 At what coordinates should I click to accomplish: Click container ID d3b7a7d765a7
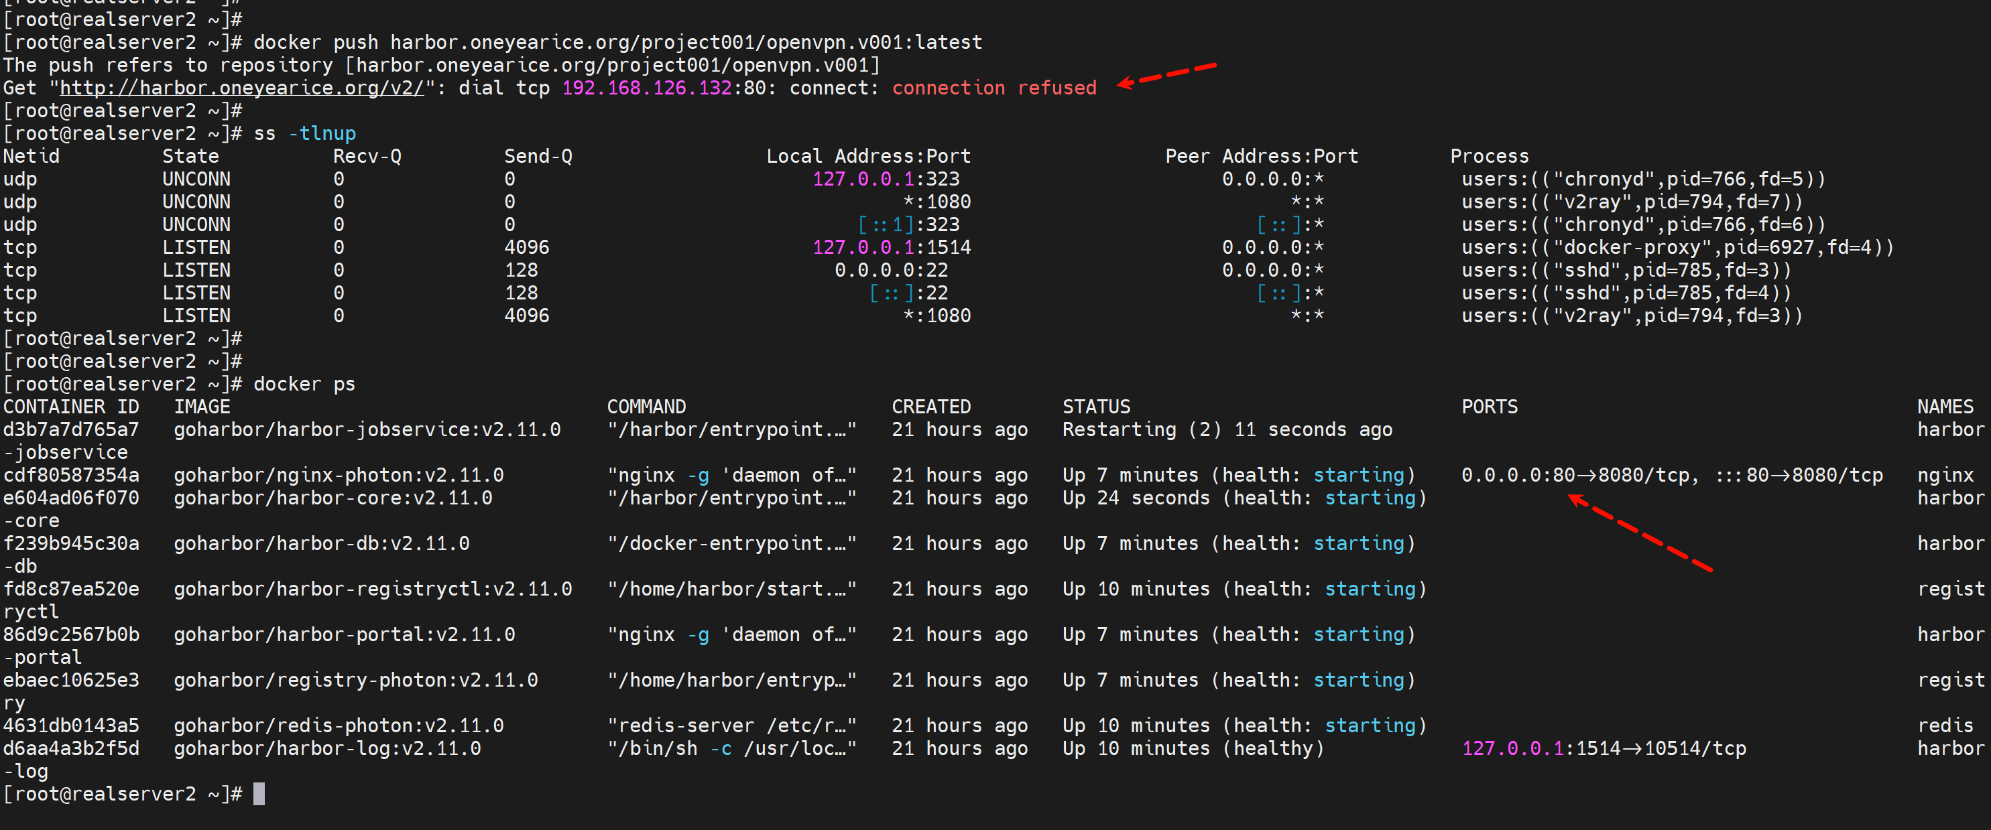71,429
